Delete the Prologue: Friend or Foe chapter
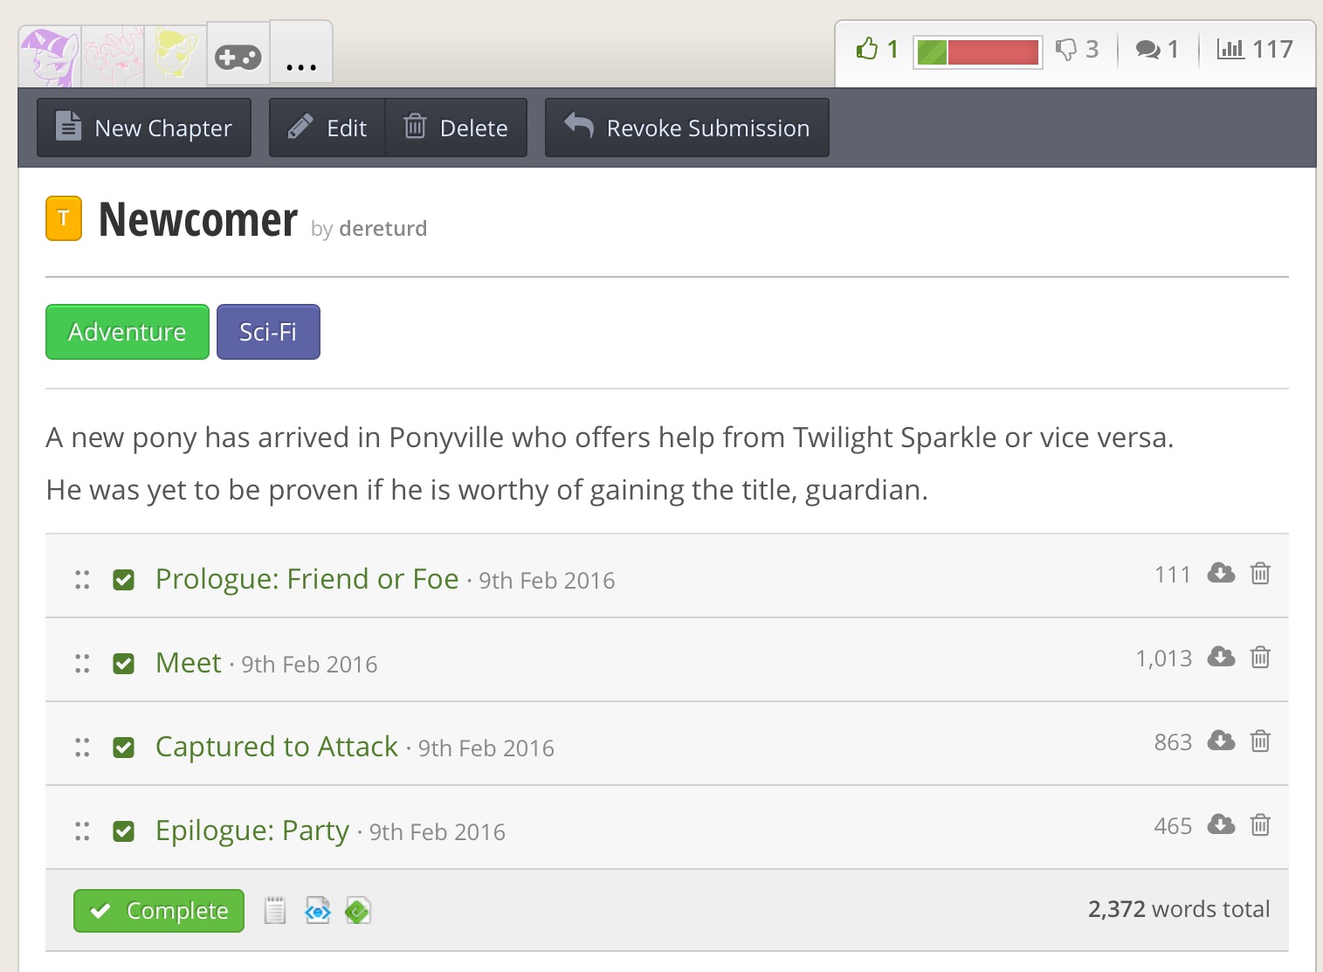The image size is (1323, 972). (x=1260, y=573)
